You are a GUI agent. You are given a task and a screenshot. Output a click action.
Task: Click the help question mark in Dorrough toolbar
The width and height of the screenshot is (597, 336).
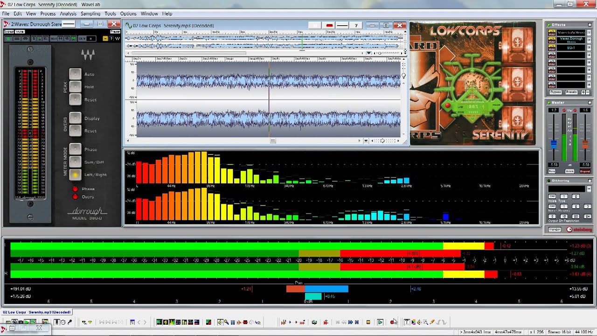(111, 39)
